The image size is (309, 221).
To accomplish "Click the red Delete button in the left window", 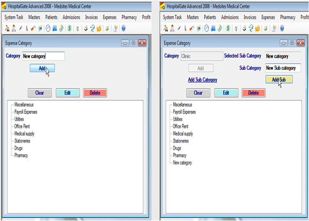I will 95,93.
